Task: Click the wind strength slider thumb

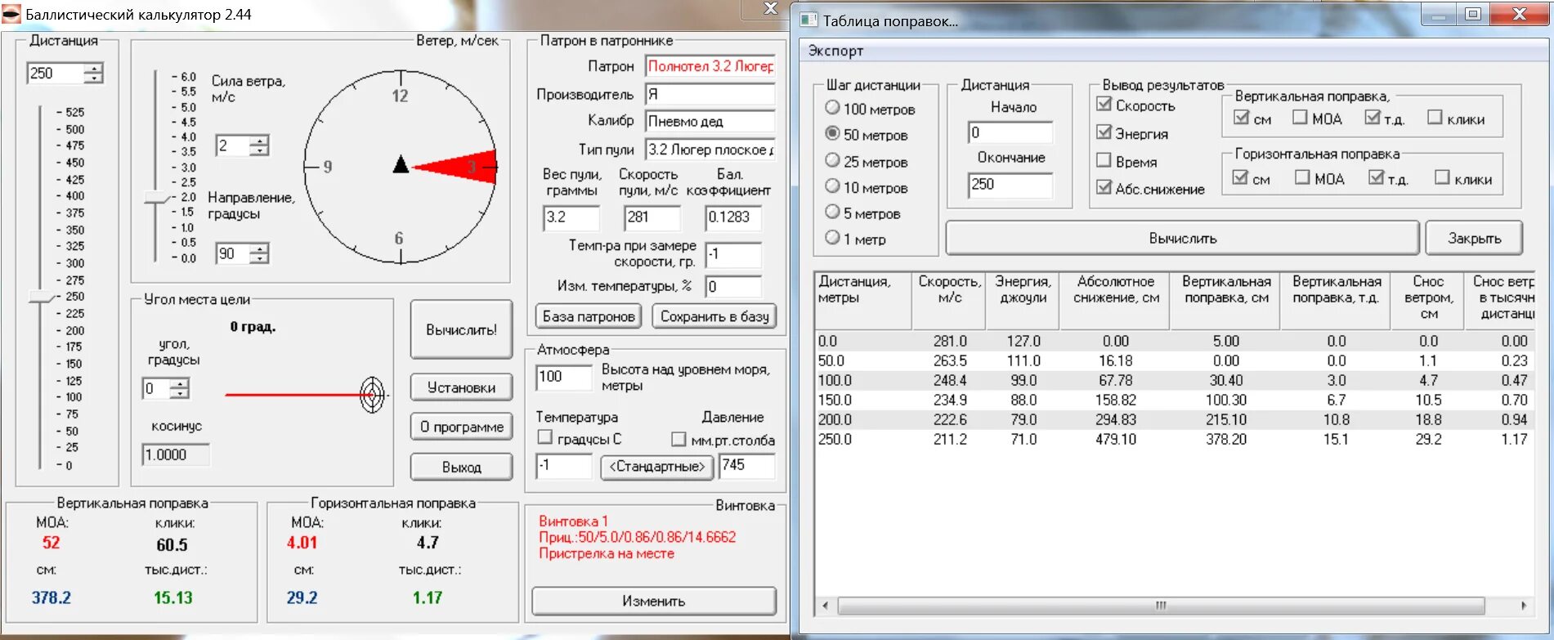Action: 155,197
